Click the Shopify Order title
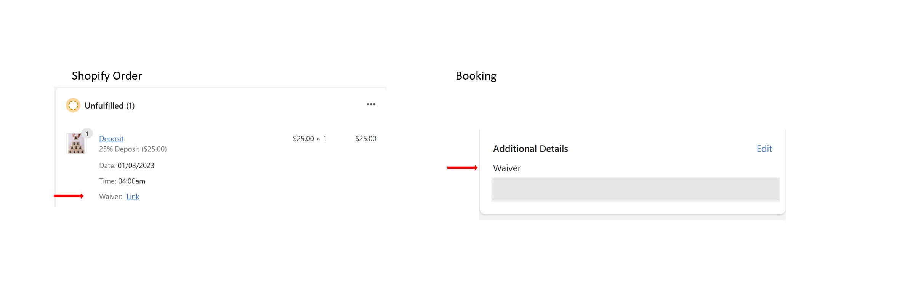897x285 pixels. [x=107, y=76]
